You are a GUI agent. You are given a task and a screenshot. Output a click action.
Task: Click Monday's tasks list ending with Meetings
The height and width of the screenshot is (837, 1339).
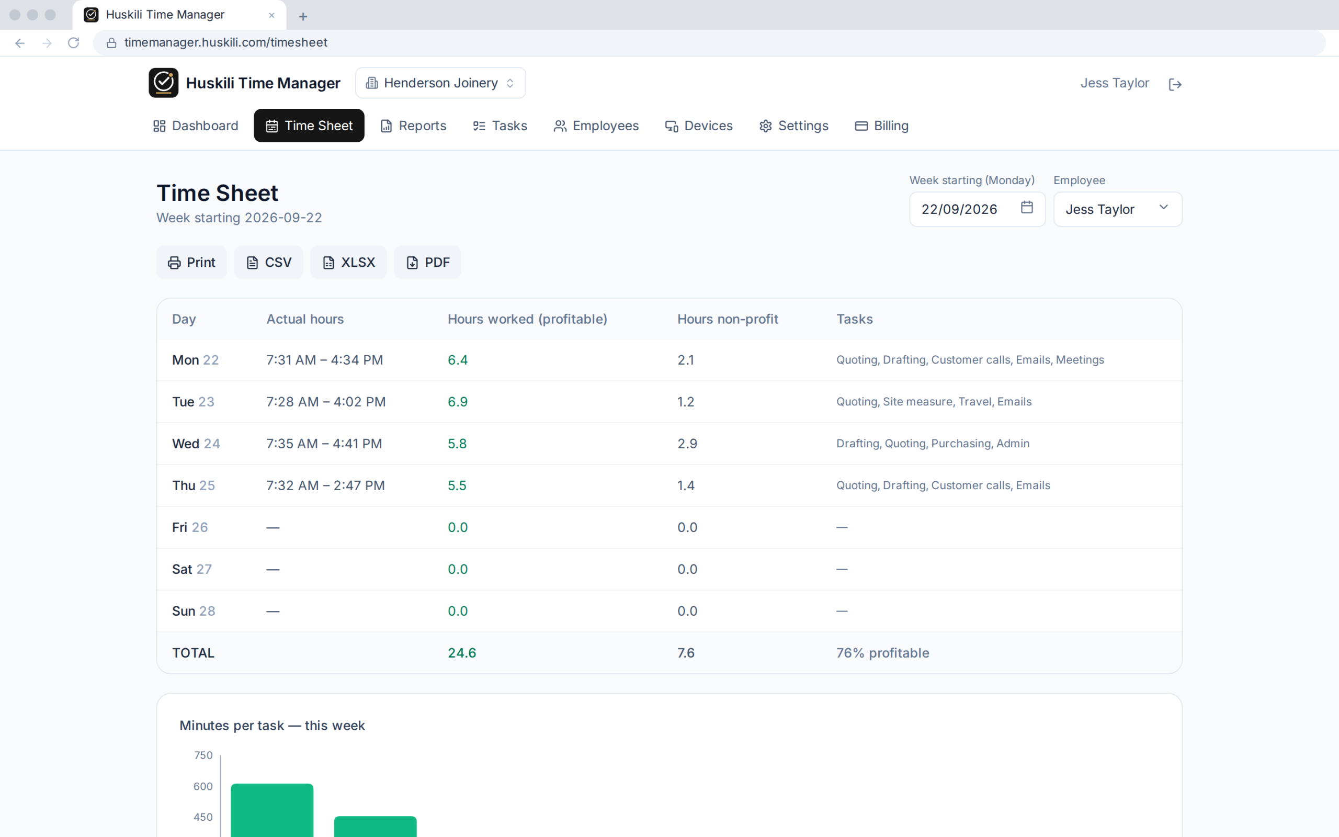[970, 360]
